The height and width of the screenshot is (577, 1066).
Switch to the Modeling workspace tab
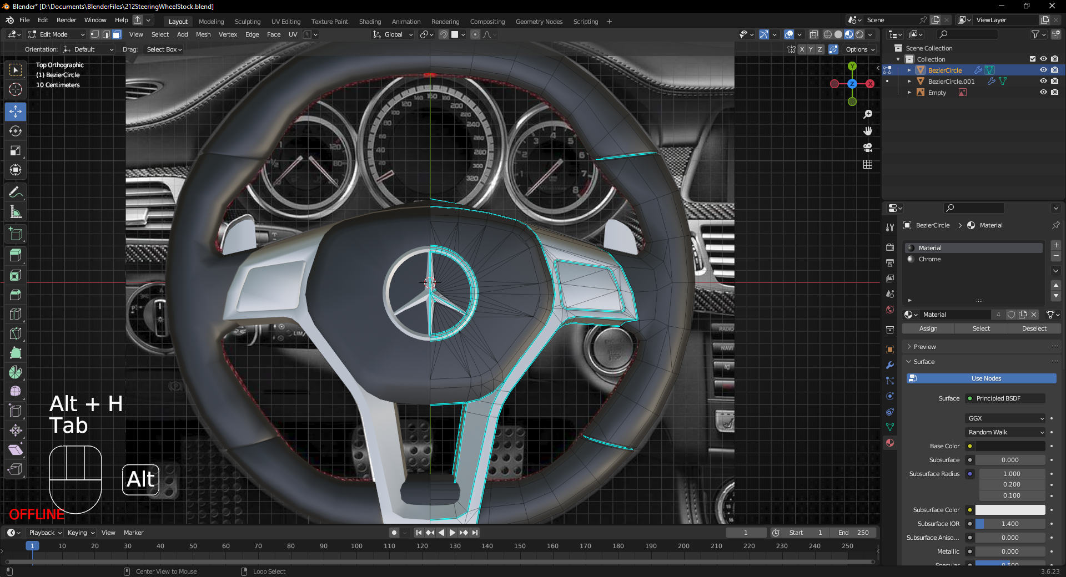(211, 22)
